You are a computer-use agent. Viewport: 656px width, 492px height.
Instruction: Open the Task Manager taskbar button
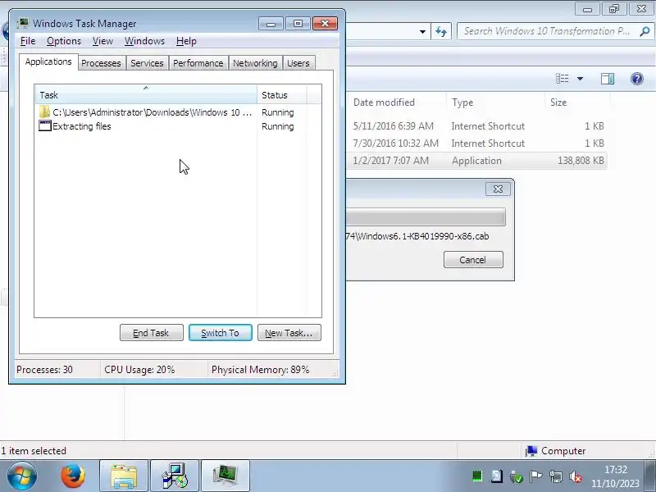tap(225, 476)
